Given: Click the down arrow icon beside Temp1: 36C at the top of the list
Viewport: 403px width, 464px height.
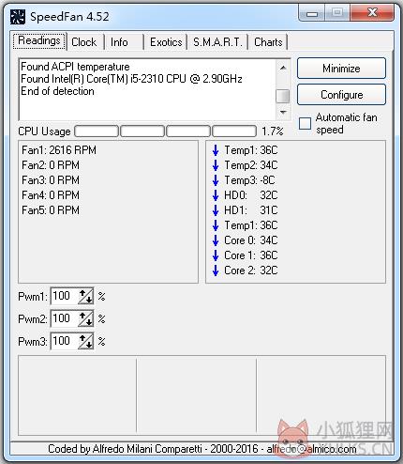Looking at the screenshot, I should pyautogui.click(x=216, y=150).
